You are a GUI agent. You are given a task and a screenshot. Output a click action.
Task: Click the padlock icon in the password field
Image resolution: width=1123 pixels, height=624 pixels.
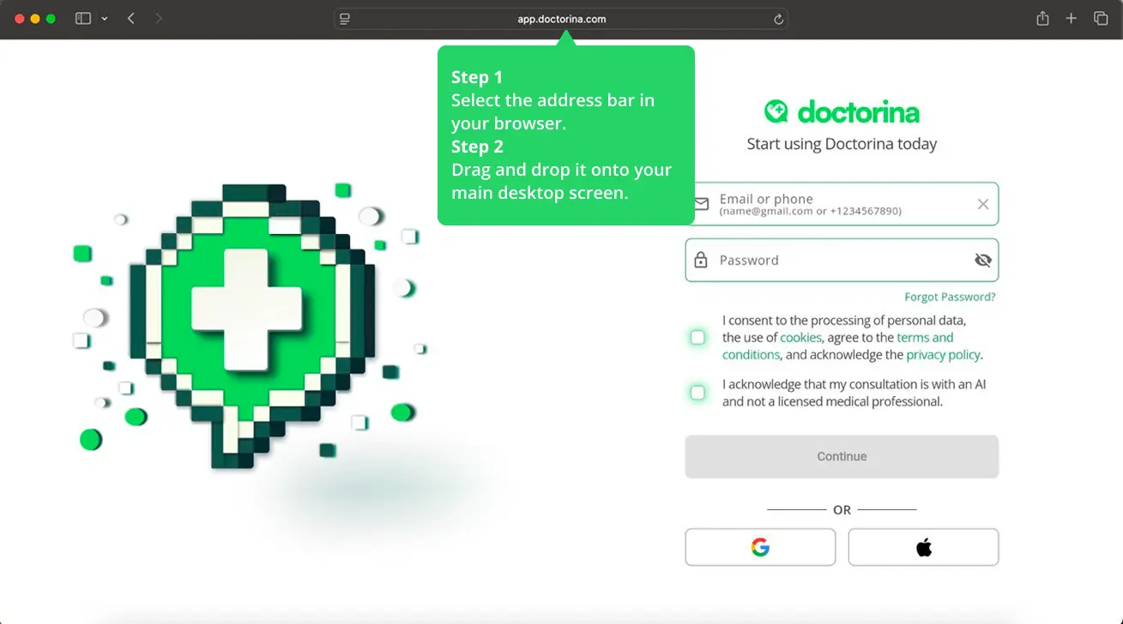click(701, 260)
